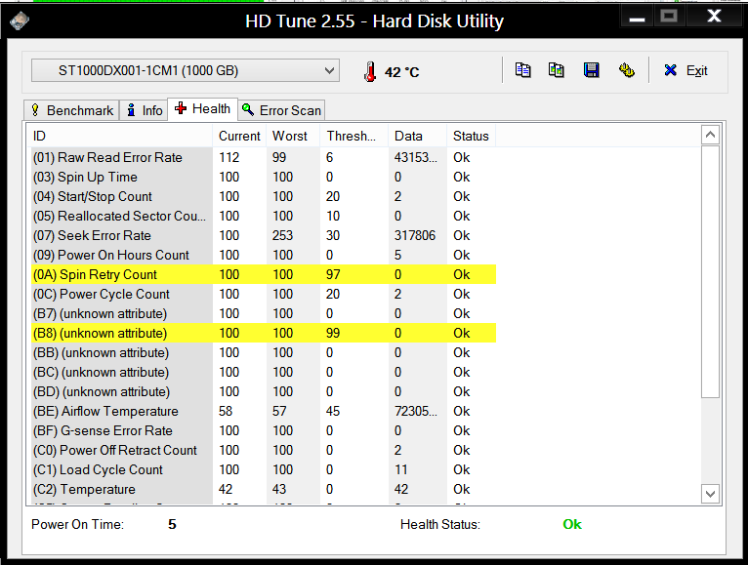Click the 43153... data value

click(x=416, y=157)
